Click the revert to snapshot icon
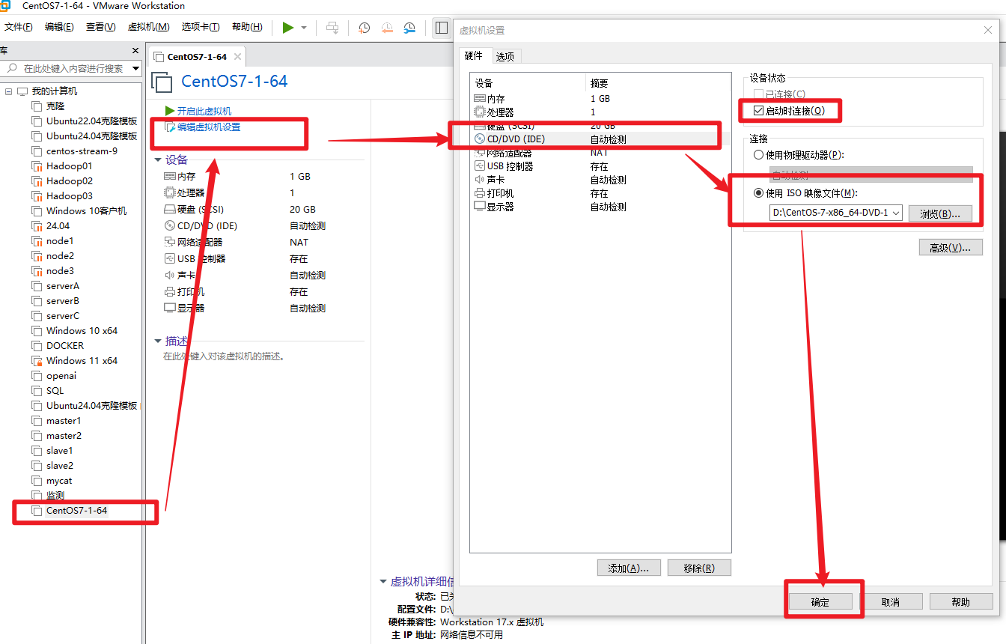 (387, 28)
